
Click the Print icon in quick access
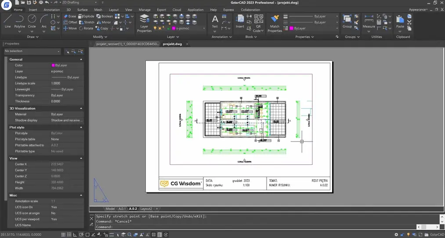pyautogui.click(x=40, y=3)
